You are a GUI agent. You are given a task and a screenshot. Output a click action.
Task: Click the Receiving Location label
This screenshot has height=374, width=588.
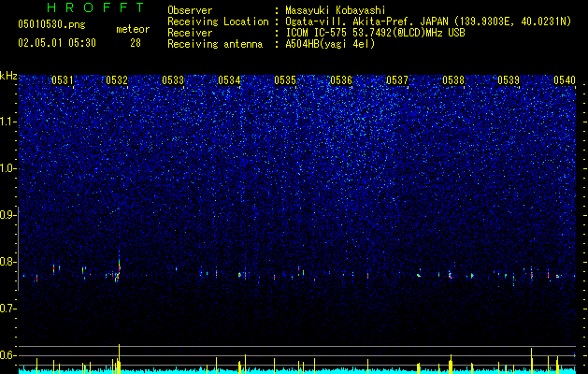pos(218,22)
